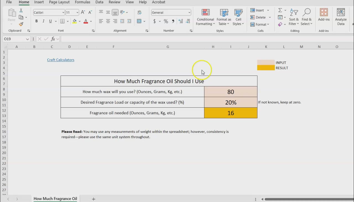354x202 pixels.
Task: Click the Cut scissors icon
Action: 21,11
